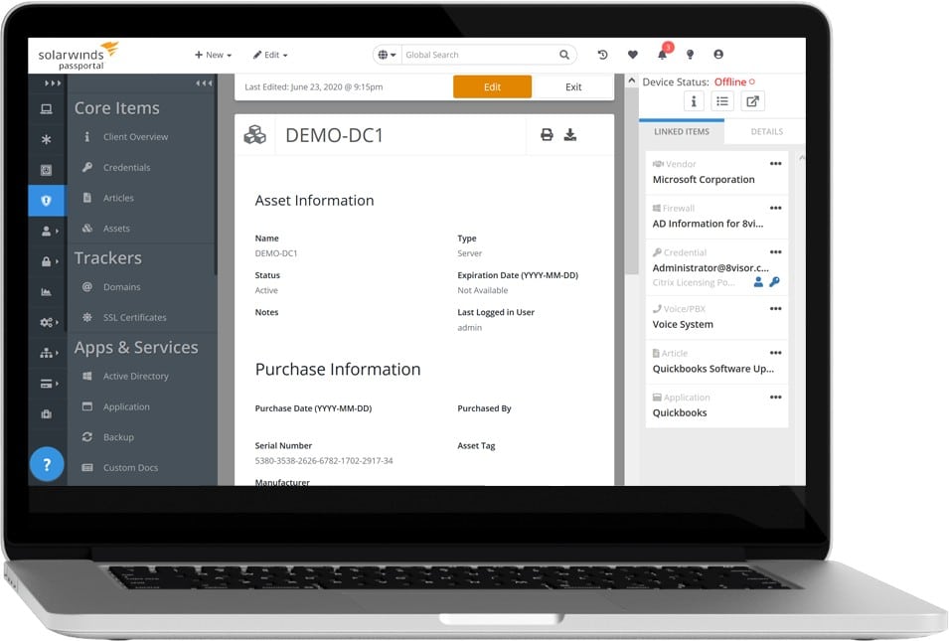Screen dimensions: 949x641
Task: Download the DEMO-DC1 asset
Action: (x=570, y=134)
